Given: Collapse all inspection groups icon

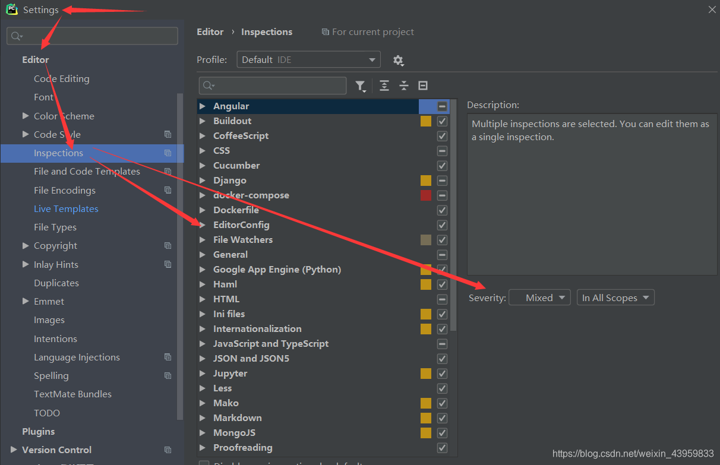Looking at the screenshot, I should pos(404,86).
